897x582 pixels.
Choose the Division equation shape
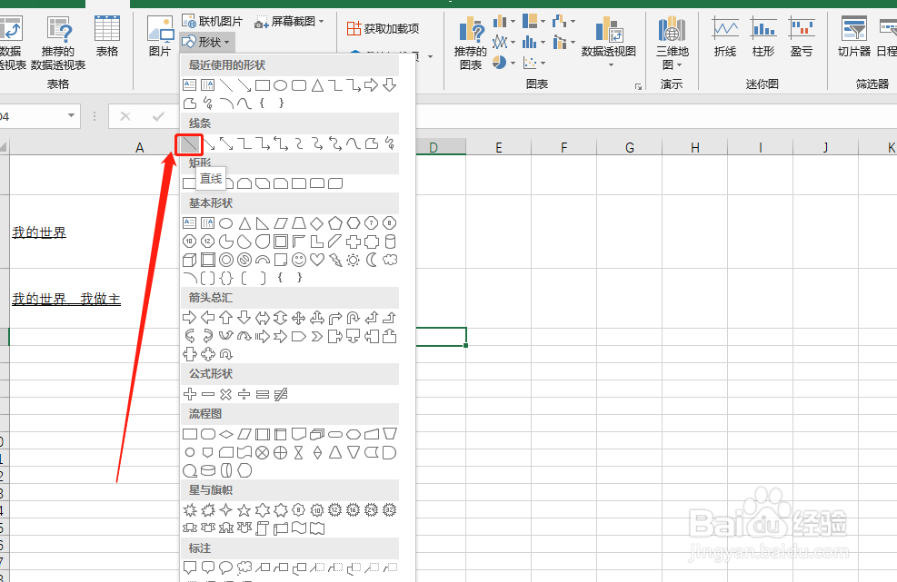(x=244, y=394)
